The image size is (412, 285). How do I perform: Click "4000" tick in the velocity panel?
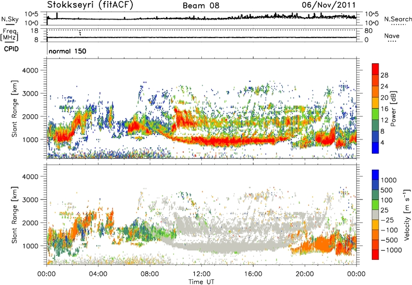[30, 176]
